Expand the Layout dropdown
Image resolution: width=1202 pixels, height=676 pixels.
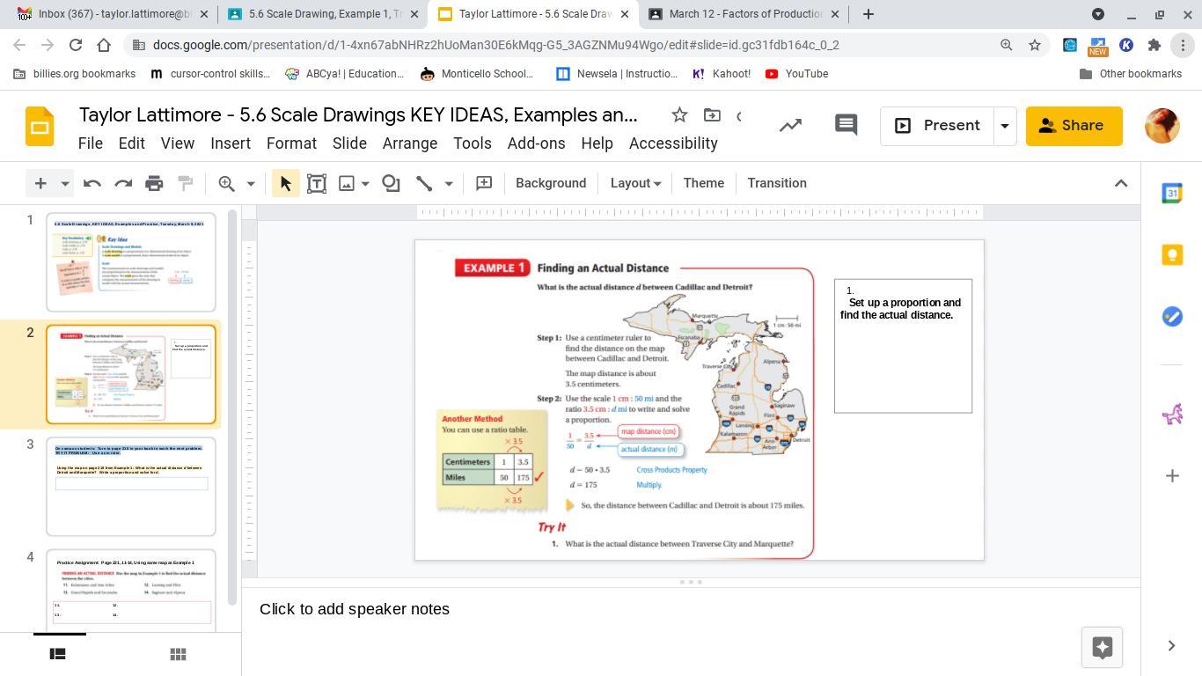pyautogui.click(x=635, y=183)
